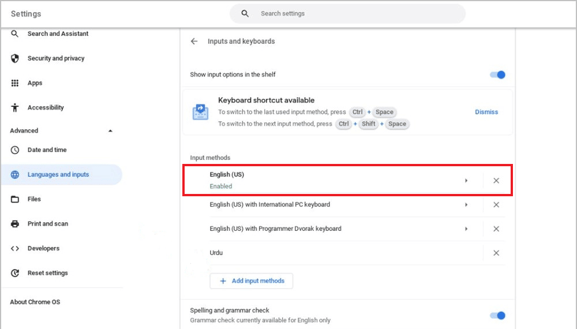Select English (US) with International PC keyboard
The height and width of the screenshot is (329, 577).
coord(269,204)
